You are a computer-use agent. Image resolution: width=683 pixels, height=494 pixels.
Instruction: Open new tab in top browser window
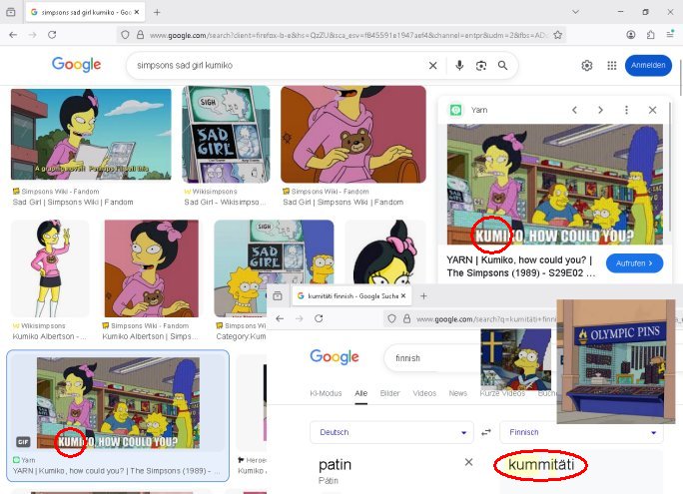click(157, 12)
